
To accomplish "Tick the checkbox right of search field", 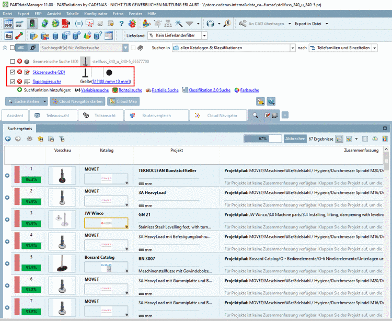I will [133, 48].
